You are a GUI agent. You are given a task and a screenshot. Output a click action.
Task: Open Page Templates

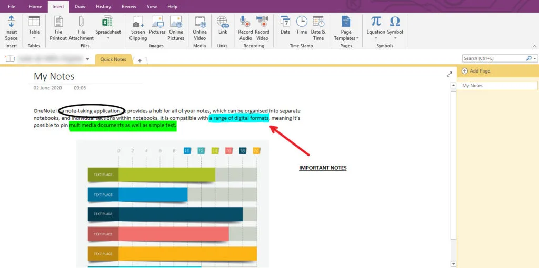click(346, 28)
